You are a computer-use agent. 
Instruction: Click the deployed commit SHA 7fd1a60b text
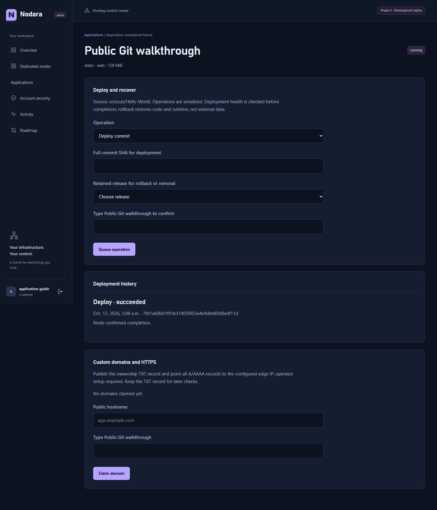190,313
